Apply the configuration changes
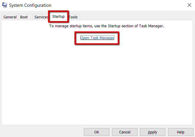The image size is (195, 137). (x=152, y=132)
